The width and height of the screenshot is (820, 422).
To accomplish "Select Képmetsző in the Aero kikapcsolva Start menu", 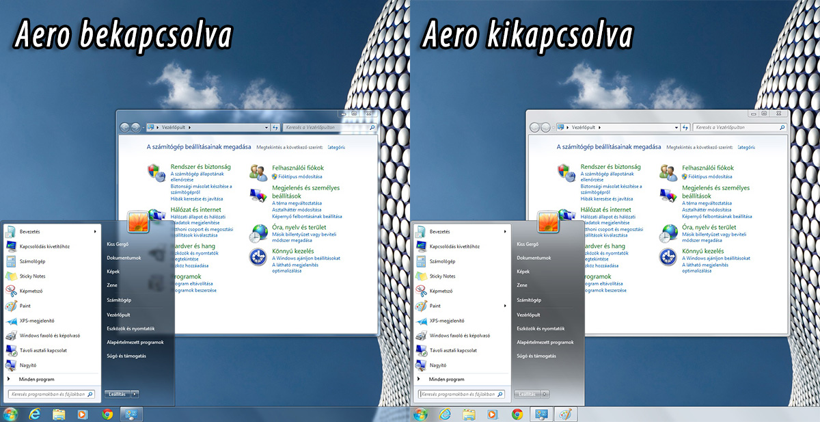I will (443, 291).
